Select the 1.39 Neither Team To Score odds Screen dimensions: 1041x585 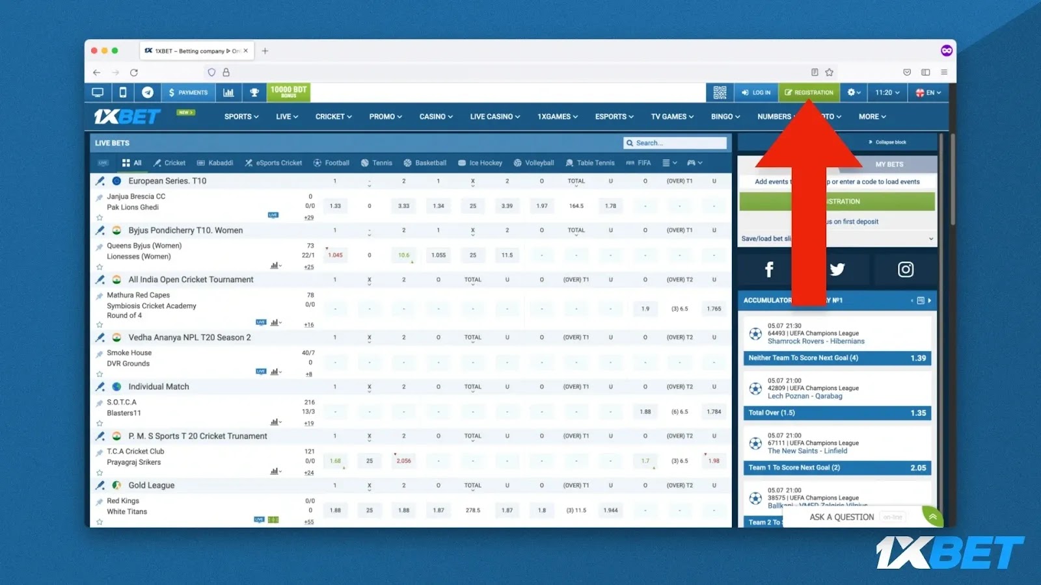[837, 358]
